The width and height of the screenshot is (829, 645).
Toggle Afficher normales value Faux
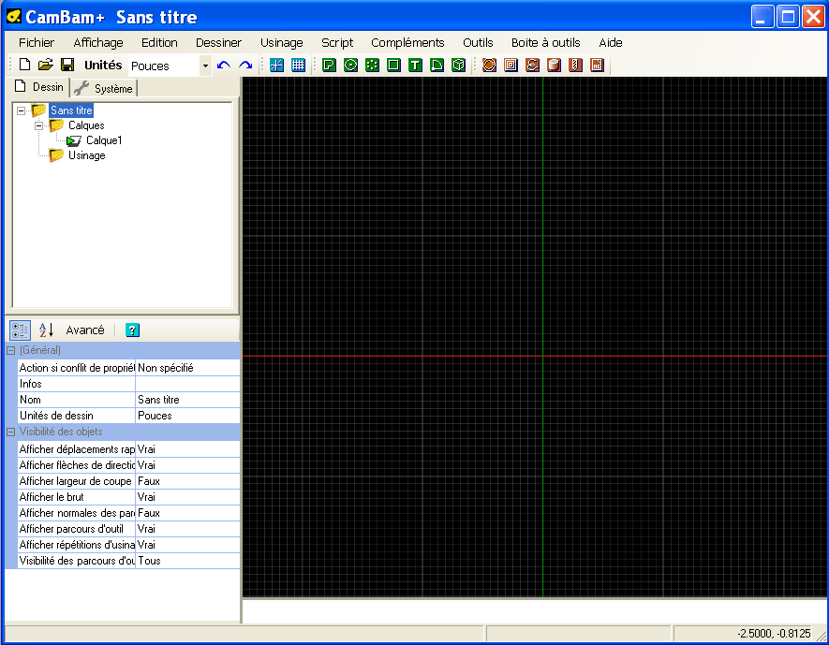[187, 512]
